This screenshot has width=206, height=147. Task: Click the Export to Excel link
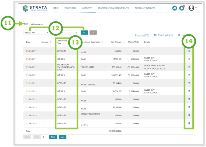point(165,35)
